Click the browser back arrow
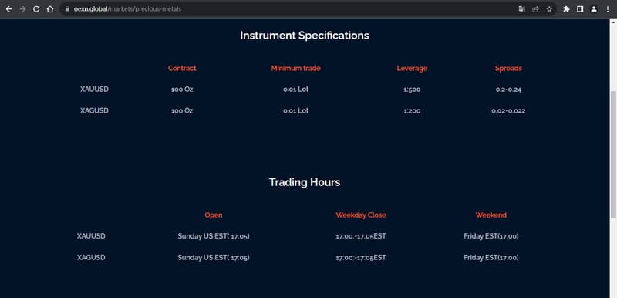The width and height of the screenshot is (617, 298). 9,9
